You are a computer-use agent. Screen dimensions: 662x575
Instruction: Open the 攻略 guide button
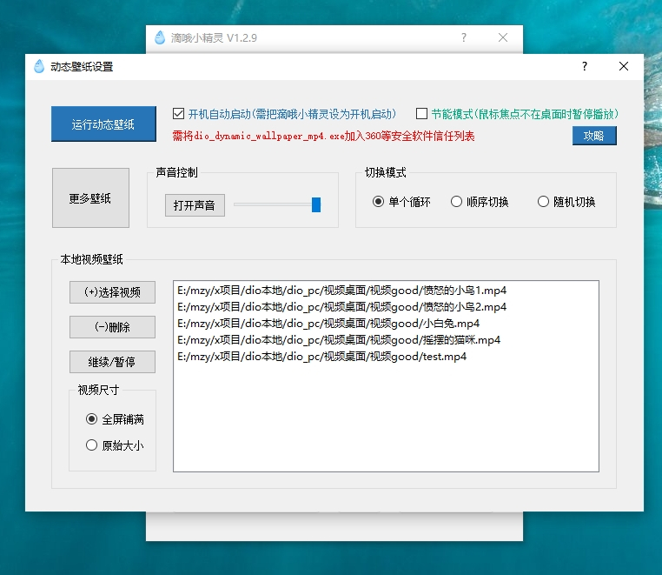point(594,136)
